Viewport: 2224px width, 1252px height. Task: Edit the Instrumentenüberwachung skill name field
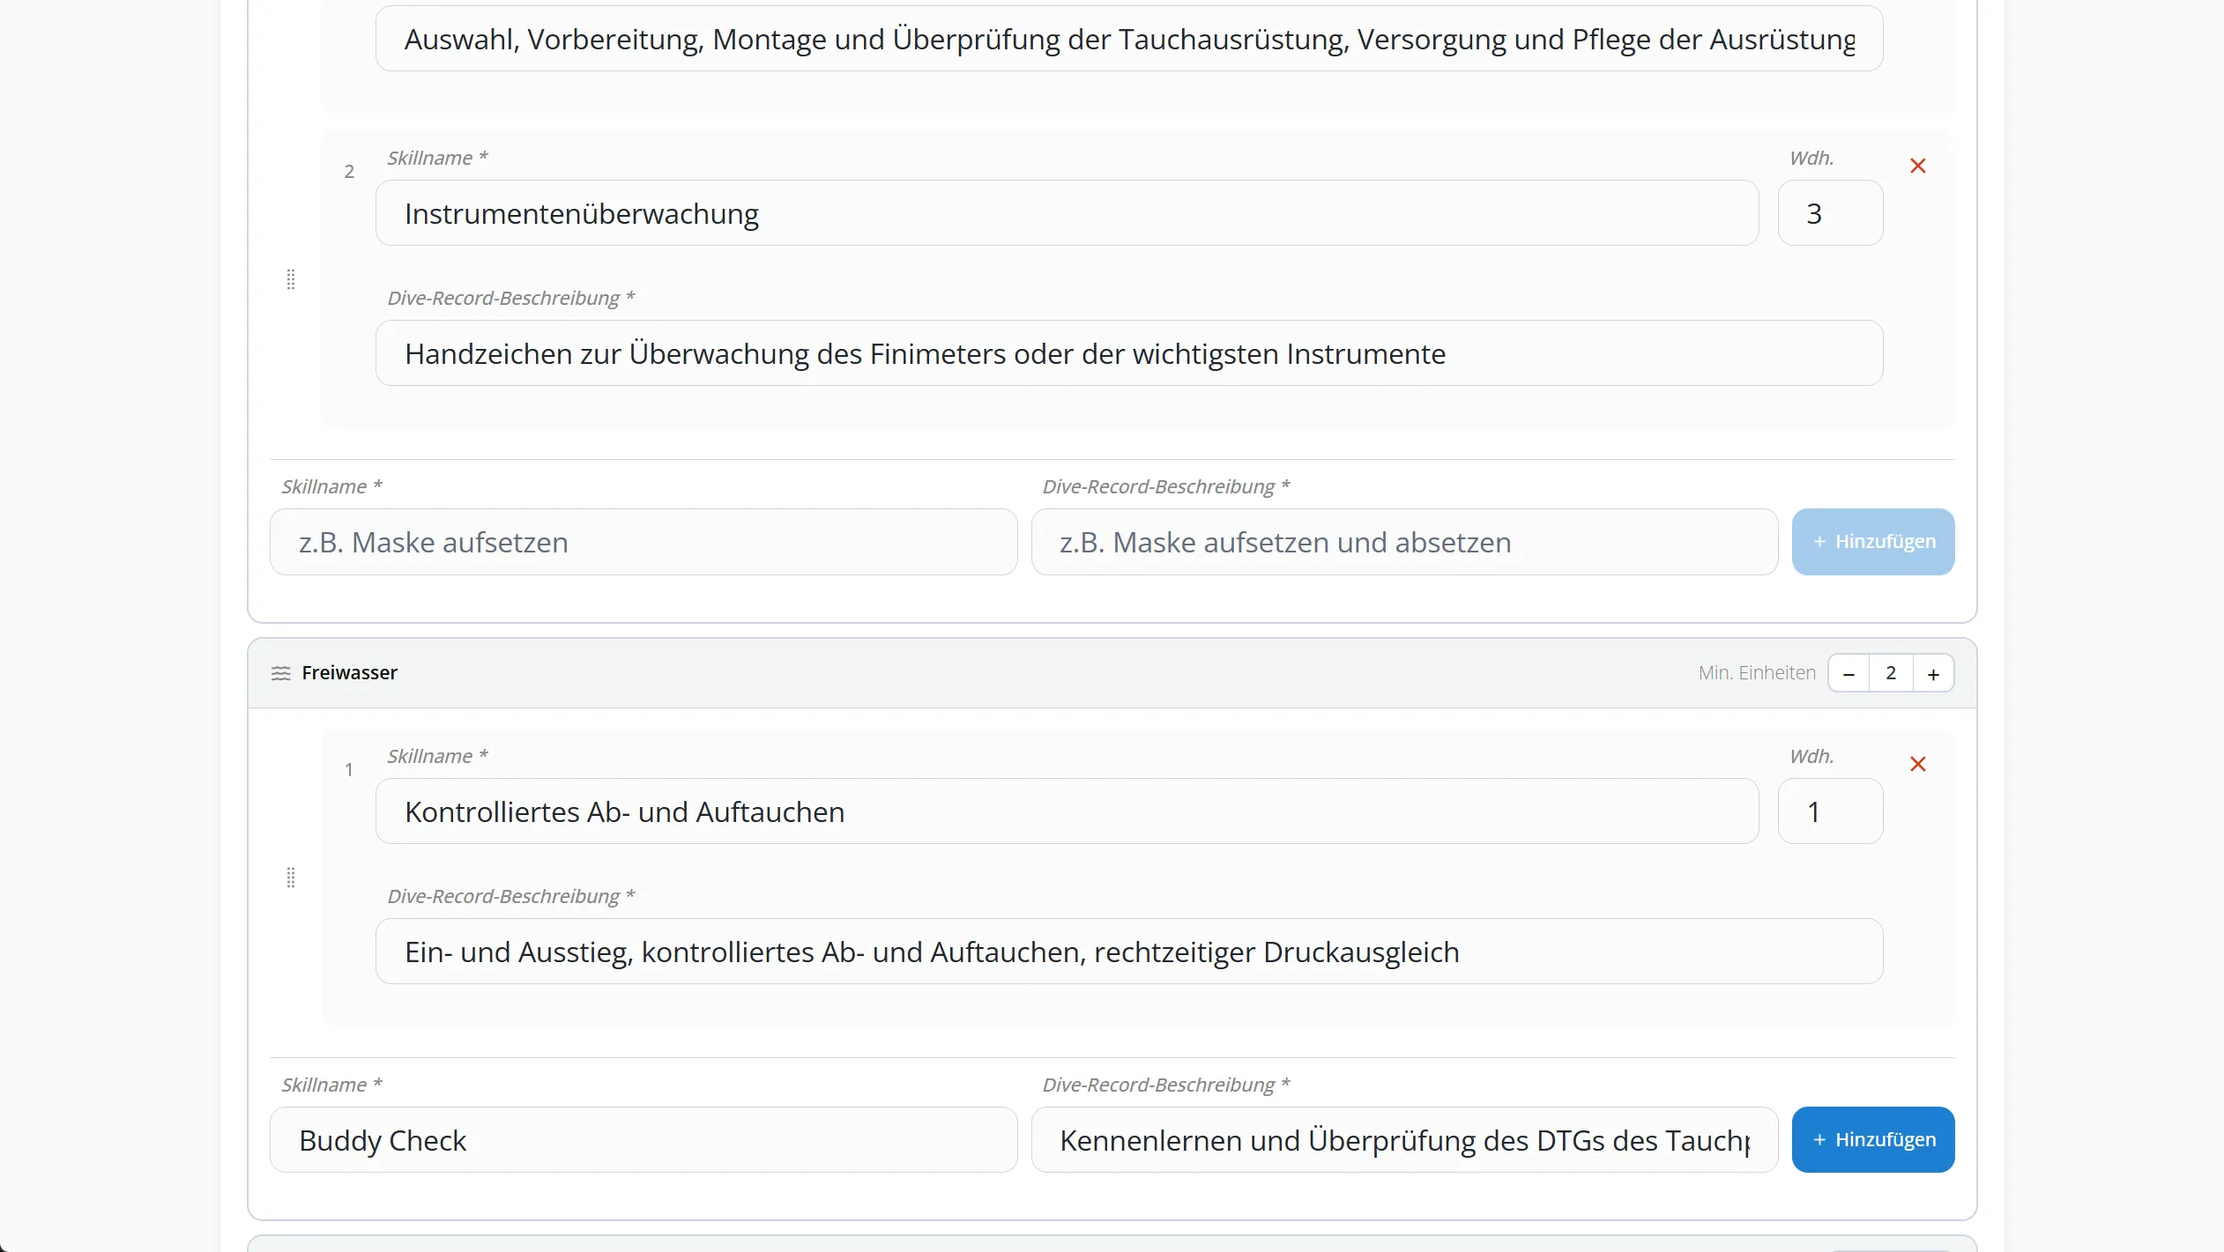[x=1067, y=213]
